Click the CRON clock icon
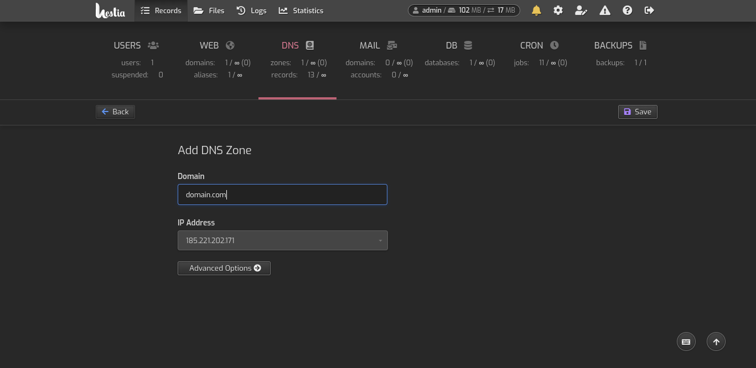The image size is (756, 368). pyautogui.click(x=554, y=45)
